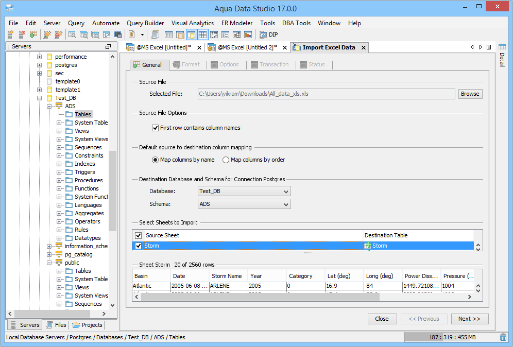
Task: Switch to the Format tab
Action: click(186, 65)
